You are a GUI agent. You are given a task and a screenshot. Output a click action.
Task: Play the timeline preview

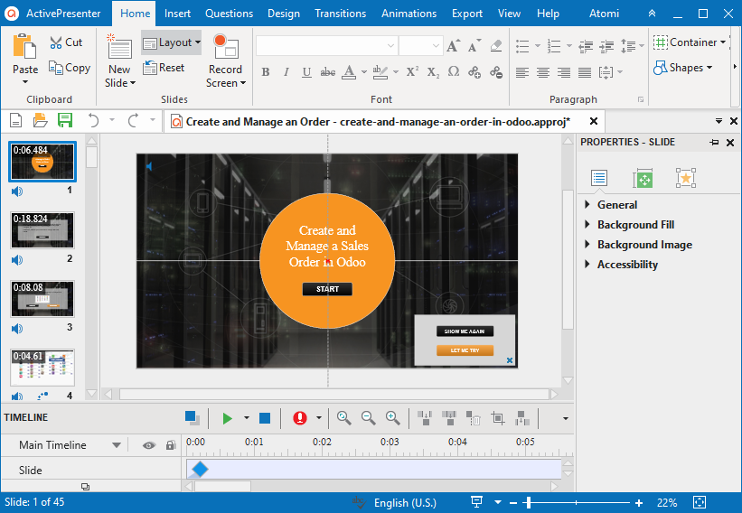point(227,418)
